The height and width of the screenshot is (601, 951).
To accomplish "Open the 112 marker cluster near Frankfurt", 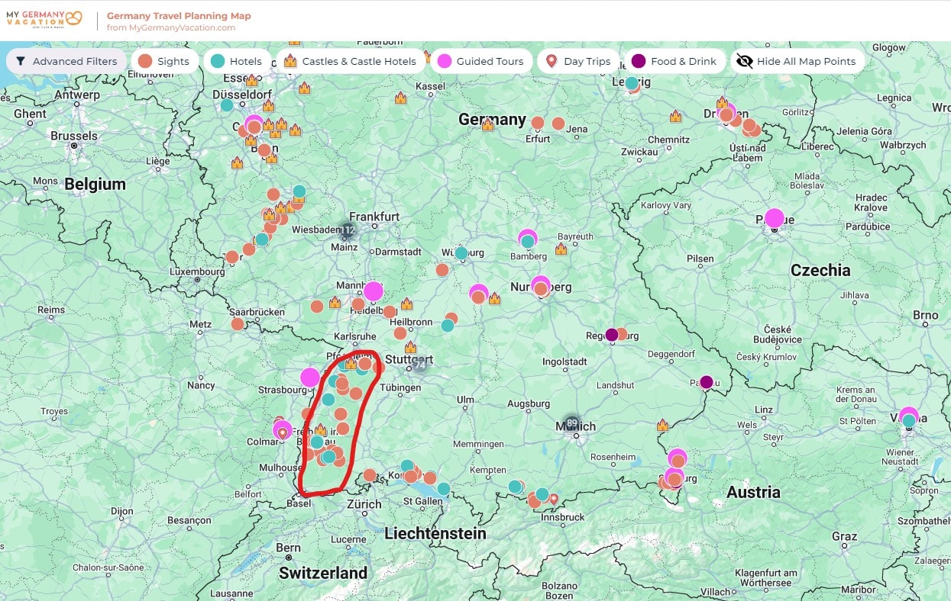I will (x=348, y=230).
